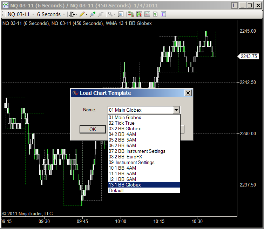Open the data series candlestick icon
The height and width of the screenshot is (229, 264).
pyautogui.click(x=139, y=14)
